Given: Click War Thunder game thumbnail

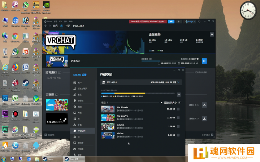Looking at the screenshot, I should pos(108,109).
